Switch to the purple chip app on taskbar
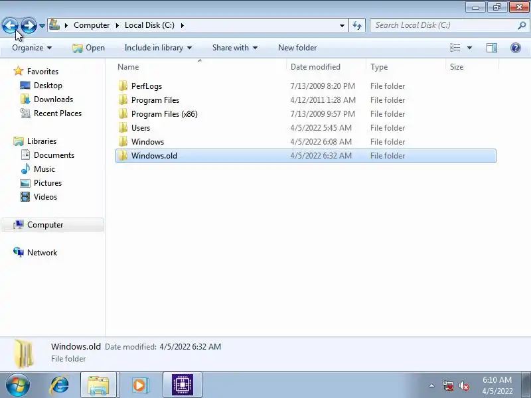This screenshot has width=531, height=398. click(x=182, y=385)
